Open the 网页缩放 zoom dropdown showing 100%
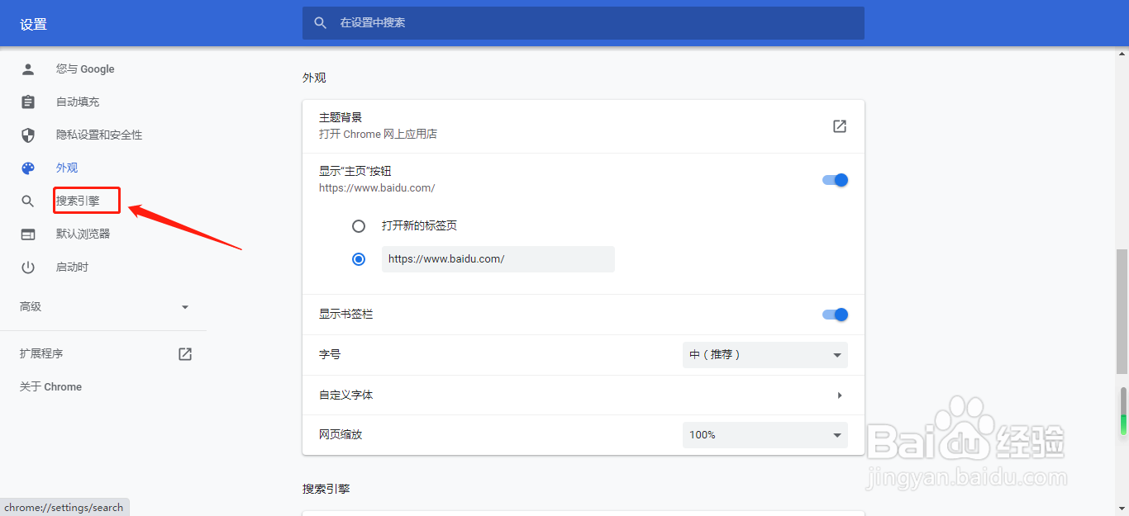This screenshot has height=516, width=1129. click(765, 435)
